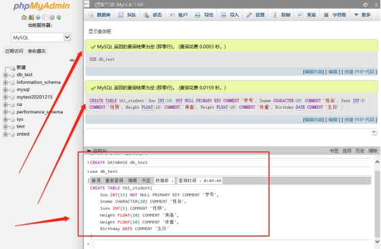Image resolution: width=381 pixels, height=249 pixels.
Task: Click CREATE DATABASE db_test console entry
Action: (119, 163)
